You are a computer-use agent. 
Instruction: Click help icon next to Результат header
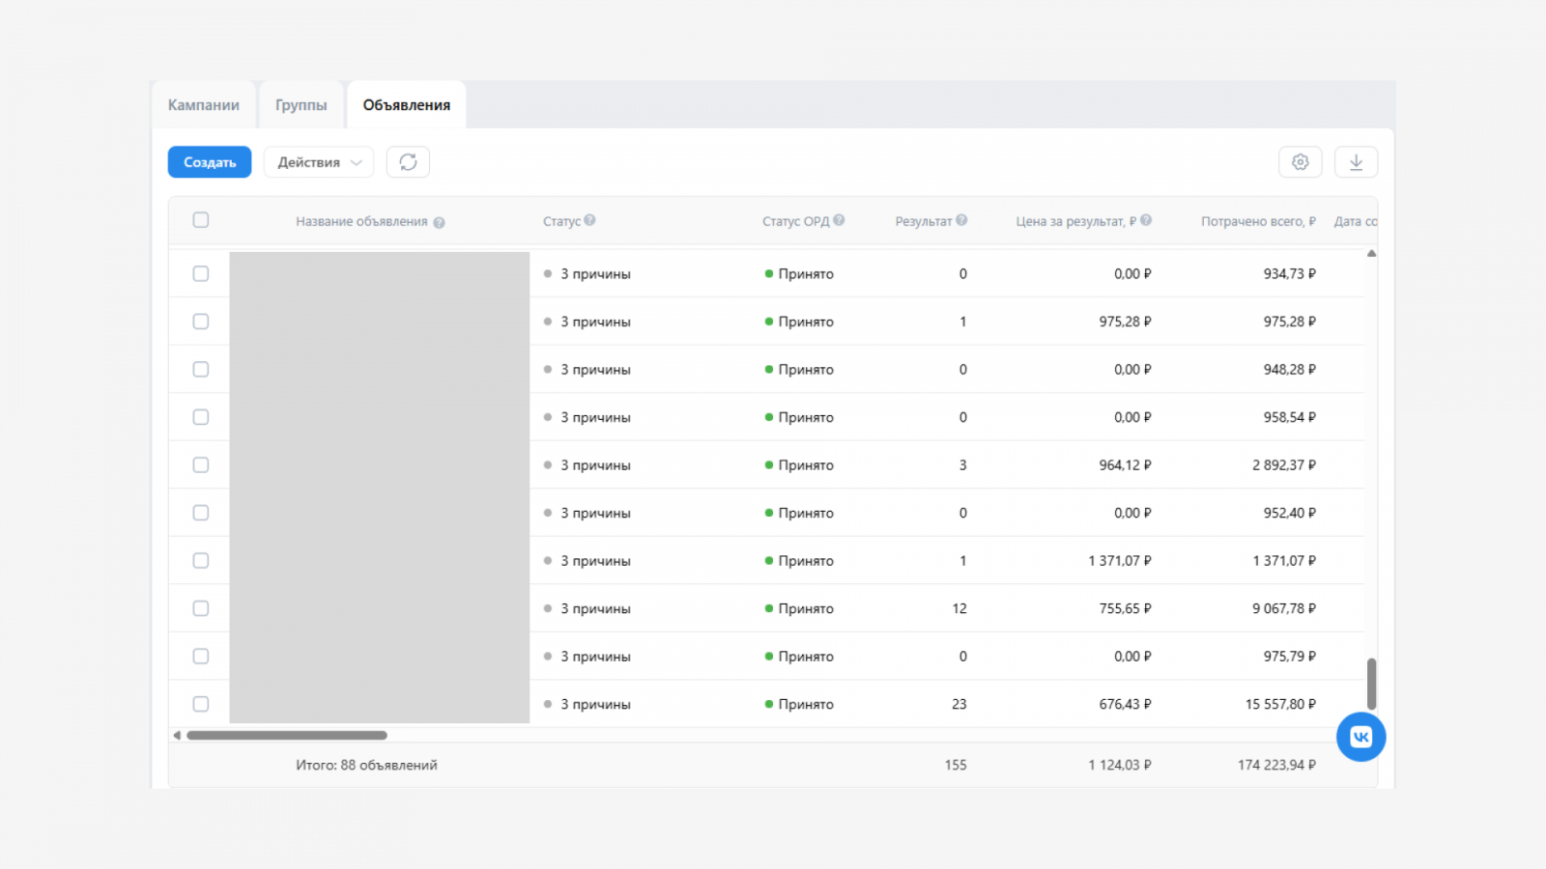point(961,220)
